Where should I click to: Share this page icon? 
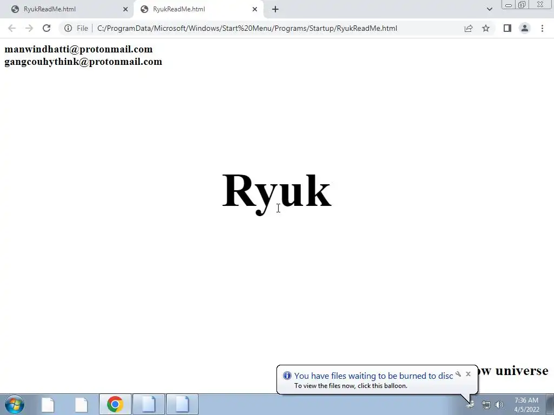click(x=469, y=28)
